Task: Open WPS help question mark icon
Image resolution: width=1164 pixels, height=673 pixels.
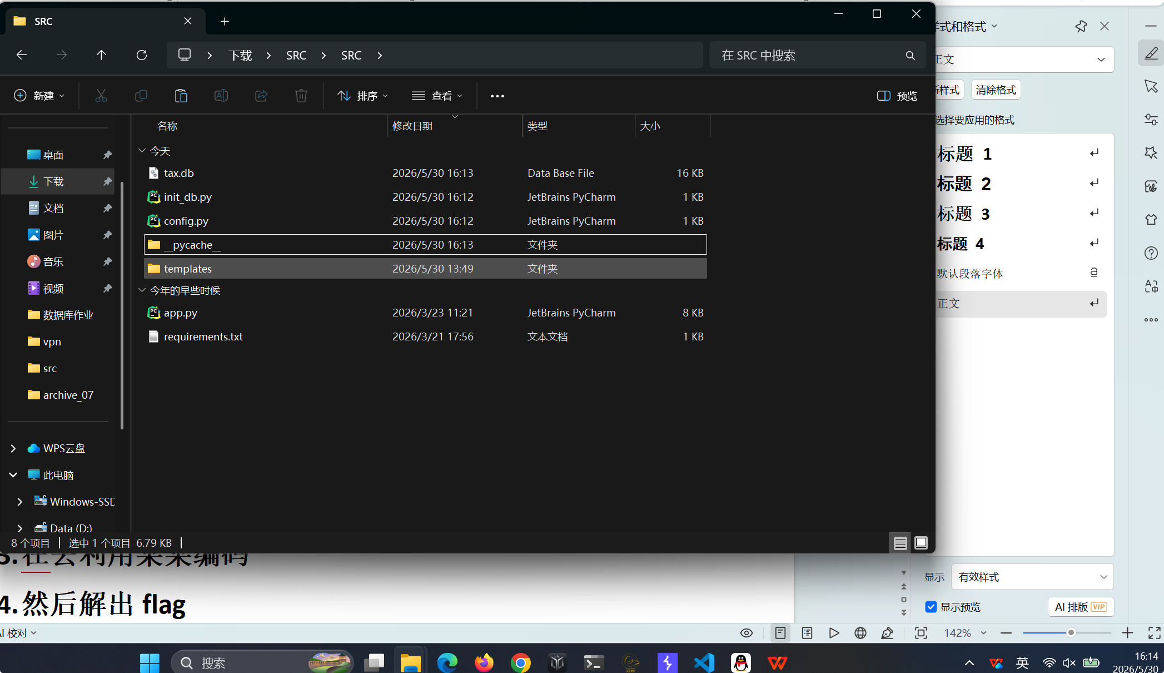Action: [x=1151, y=253]
